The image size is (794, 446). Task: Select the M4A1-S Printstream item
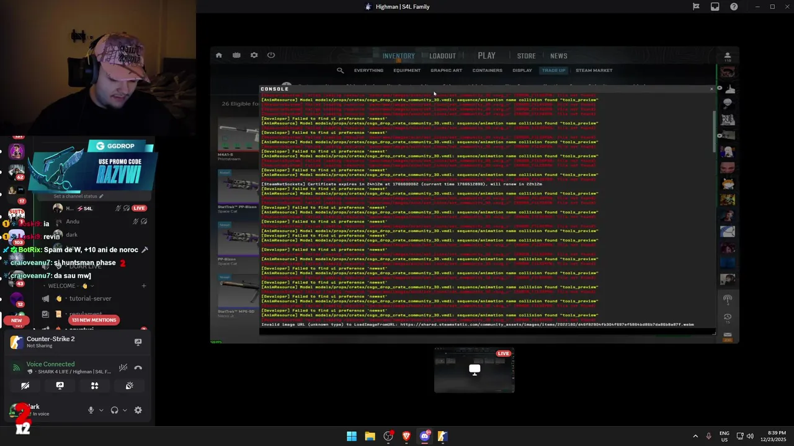coord(238,139)
